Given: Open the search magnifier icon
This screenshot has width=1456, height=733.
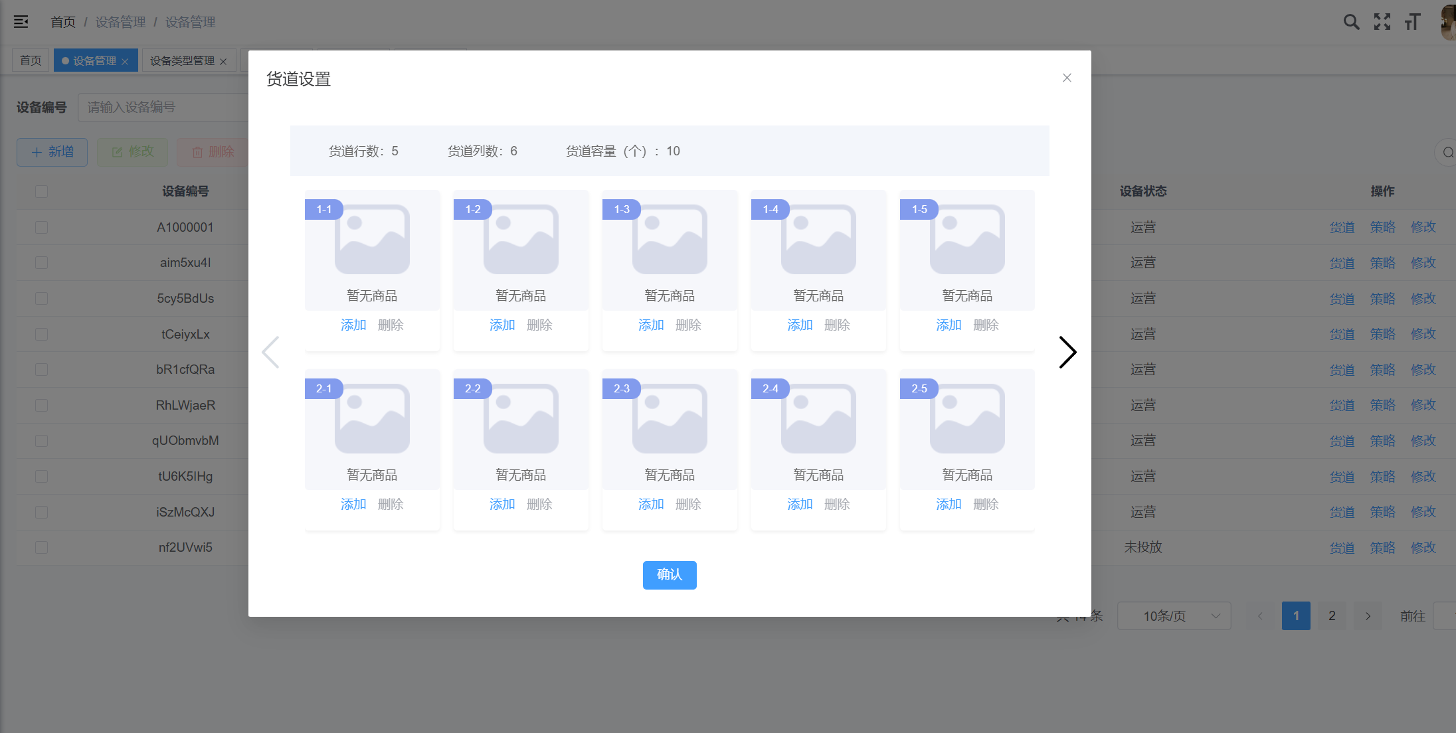Looking at the screenshot, I should tap(1351, 22).
